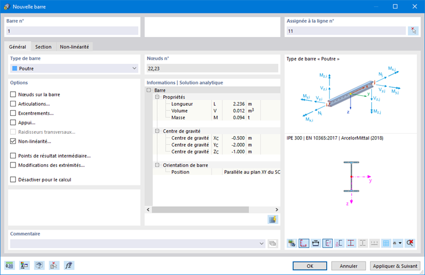Enable the Appui... checkbox
This screenshot has height=275, width=425.
click(13, 123)
